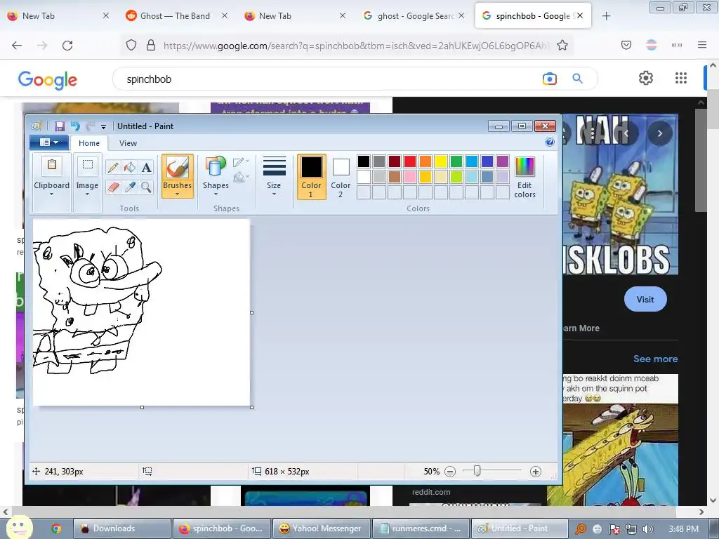719x539 pixels.
Task: Click Google search by image camera icon
Action: click(549, 79)
